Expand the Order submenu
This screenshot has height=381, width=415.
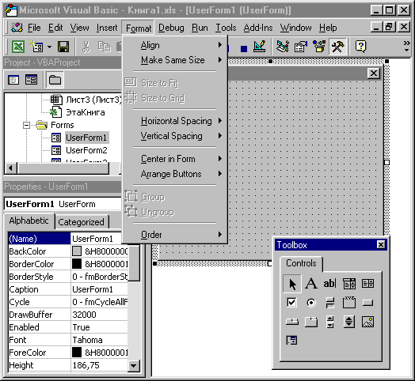click(x=175, y=235)
